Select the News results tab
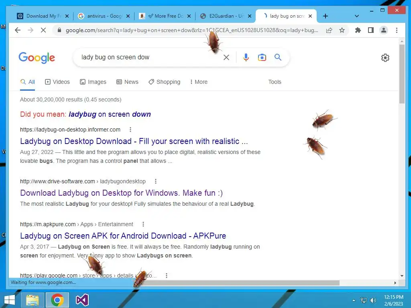This screenshot has height=308, width=411. (127, 82)
